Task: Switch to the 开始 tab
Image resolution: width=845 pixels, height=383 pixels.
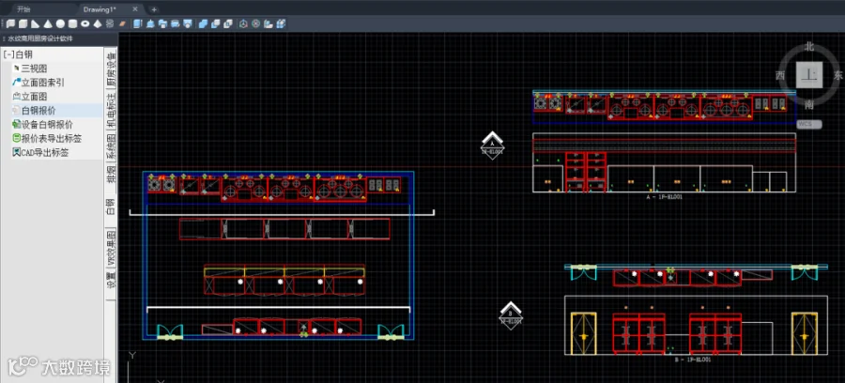Action: (23, 9)
